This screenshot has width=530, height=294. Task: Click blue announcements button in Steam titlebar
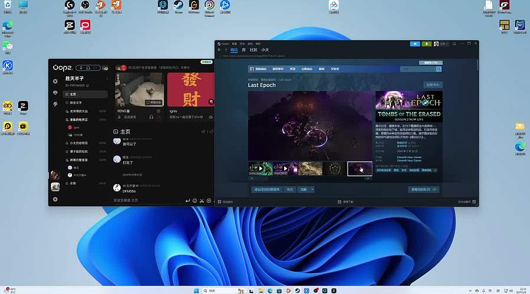[414, 44]
